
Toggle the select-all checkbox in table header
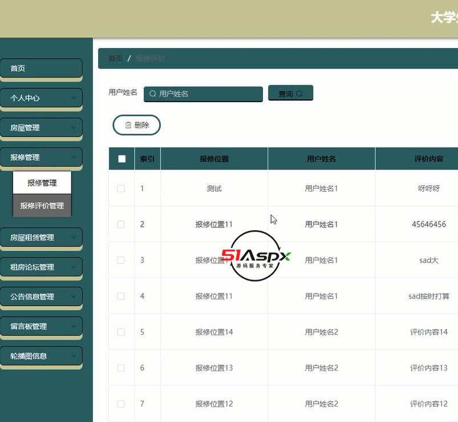(x=121, y=159)
